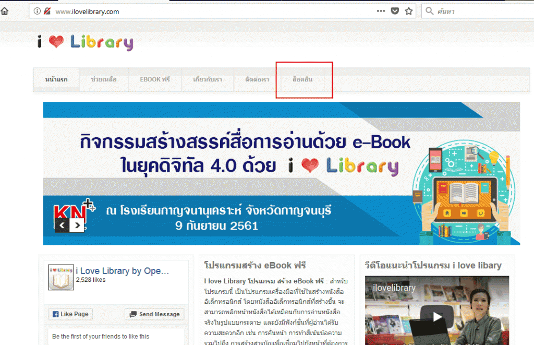This screenshot has height=345, width=534.
Task: Open the page actions three-dot menu
Action: coord(381,11)
